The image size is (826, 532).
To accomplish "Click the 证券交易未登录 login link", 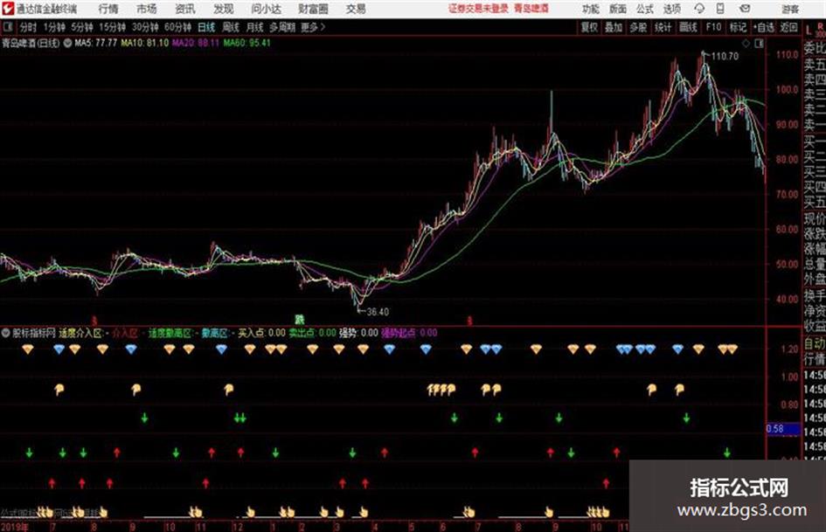I will 478,9.
